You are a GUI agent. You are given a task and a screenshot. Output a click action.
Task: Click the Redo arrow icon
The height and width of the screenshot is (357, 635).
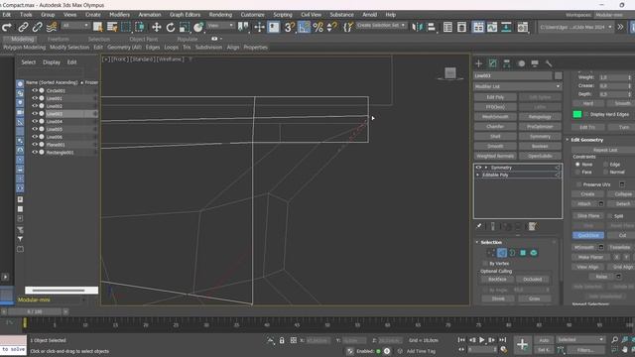click(x=7, y=27)
